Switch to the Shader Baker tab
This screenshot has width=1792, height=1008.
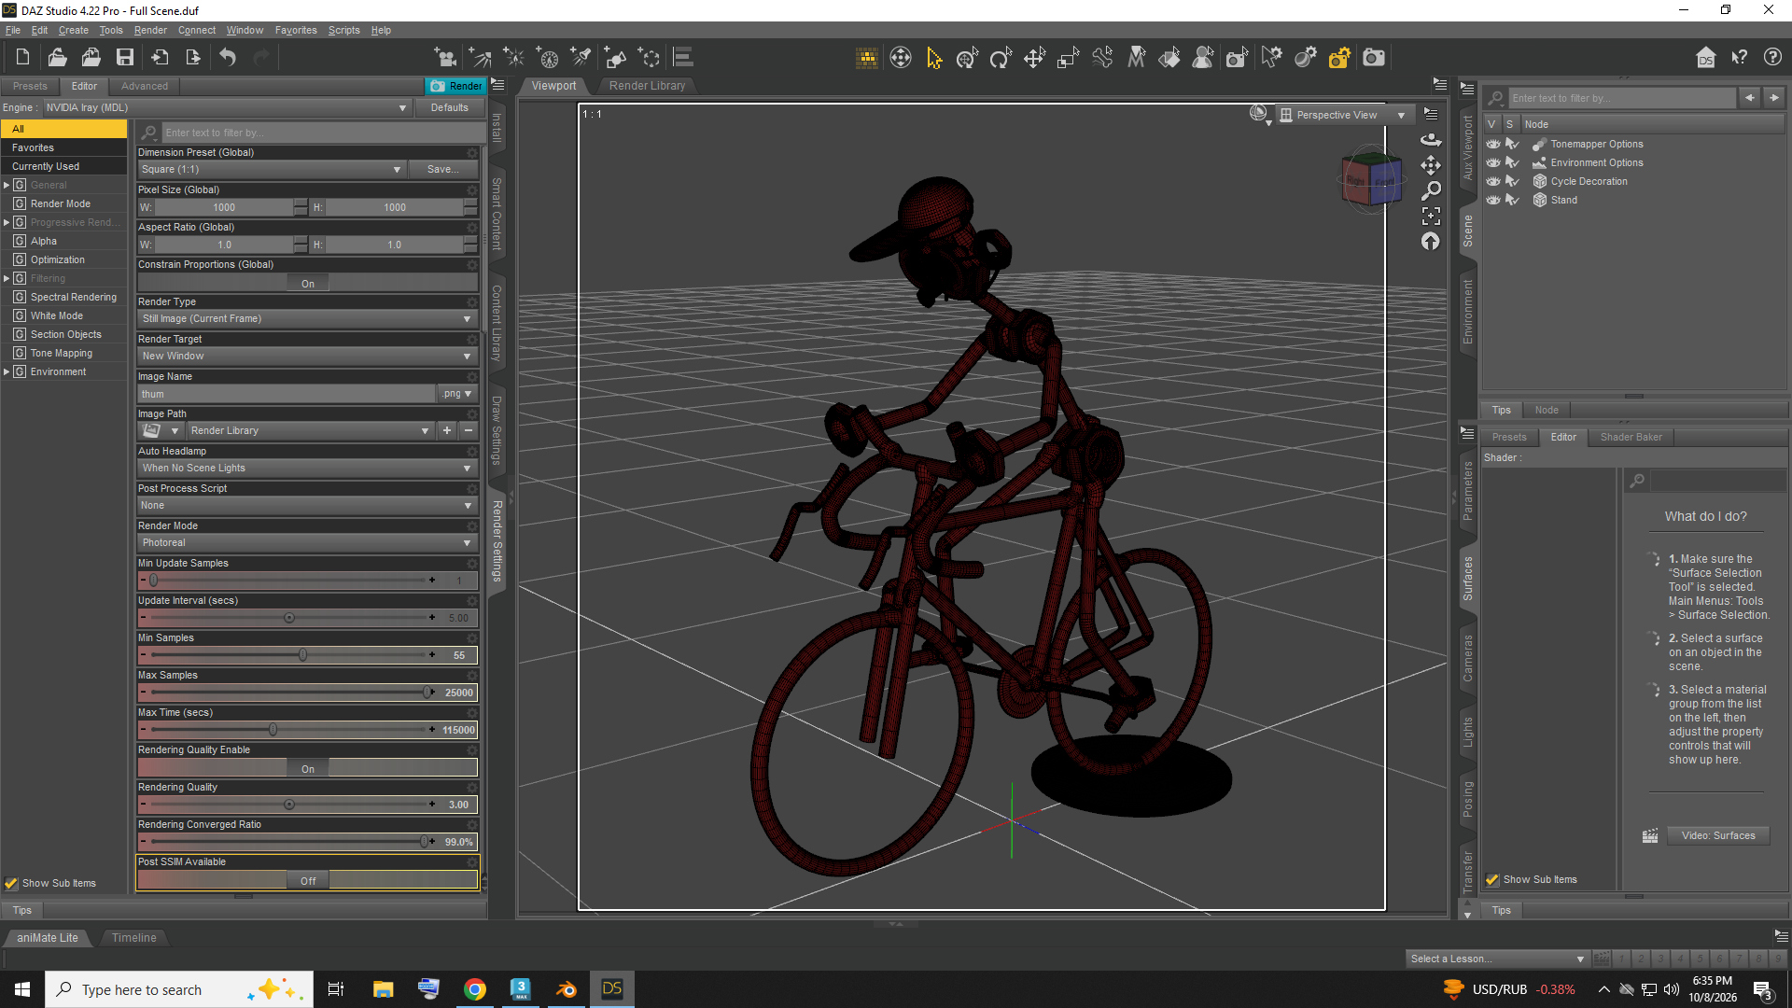pos(1631,438)
